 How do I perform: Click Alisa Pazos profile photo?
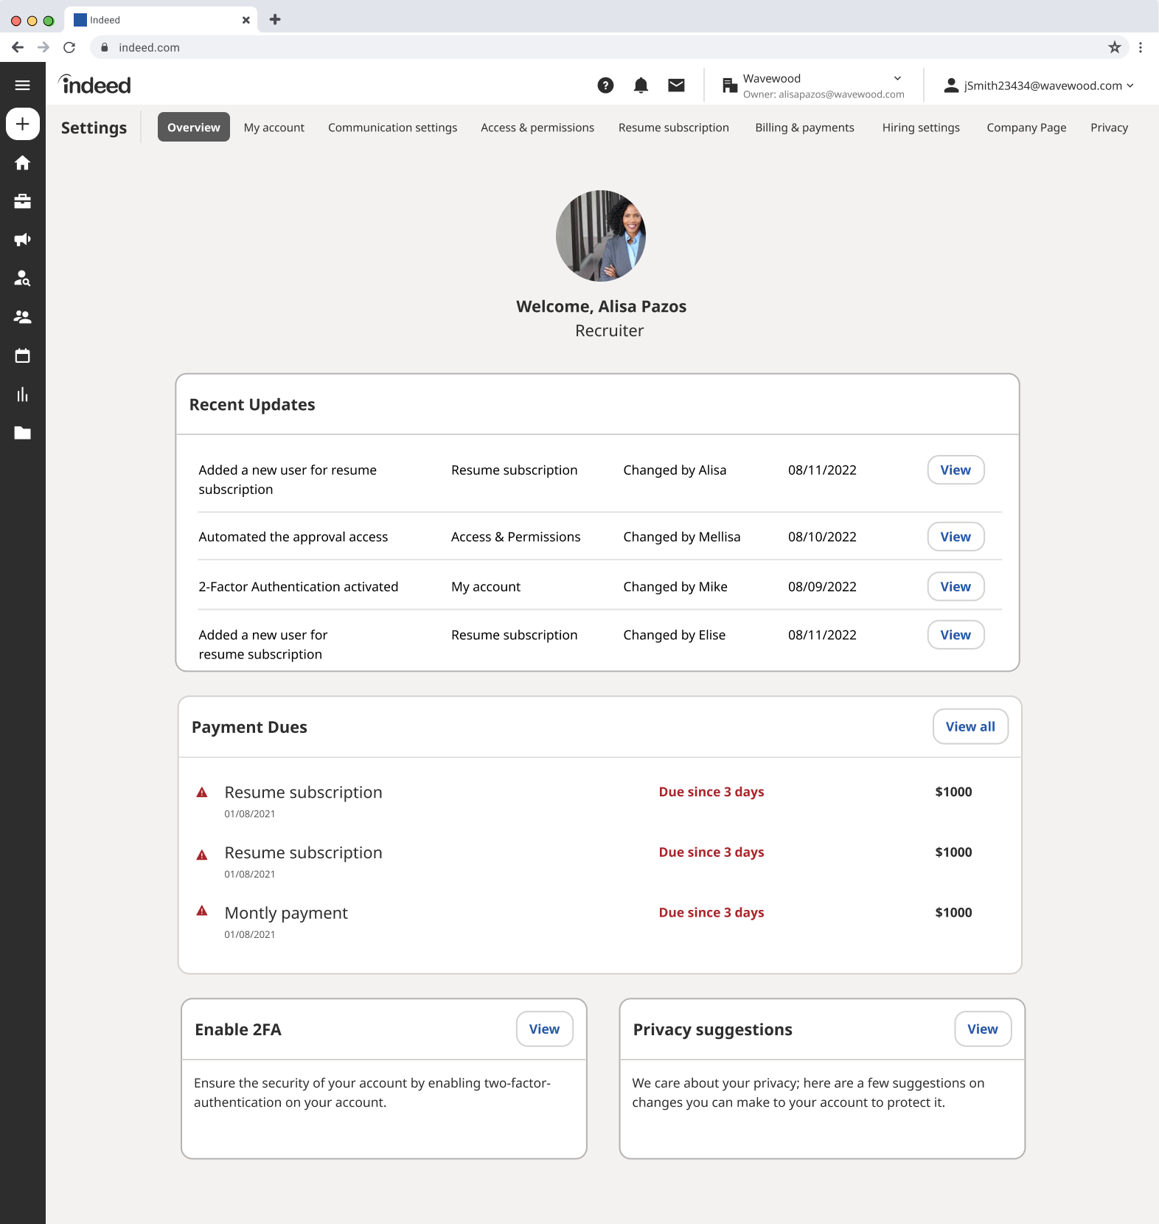tap(601, 236)
